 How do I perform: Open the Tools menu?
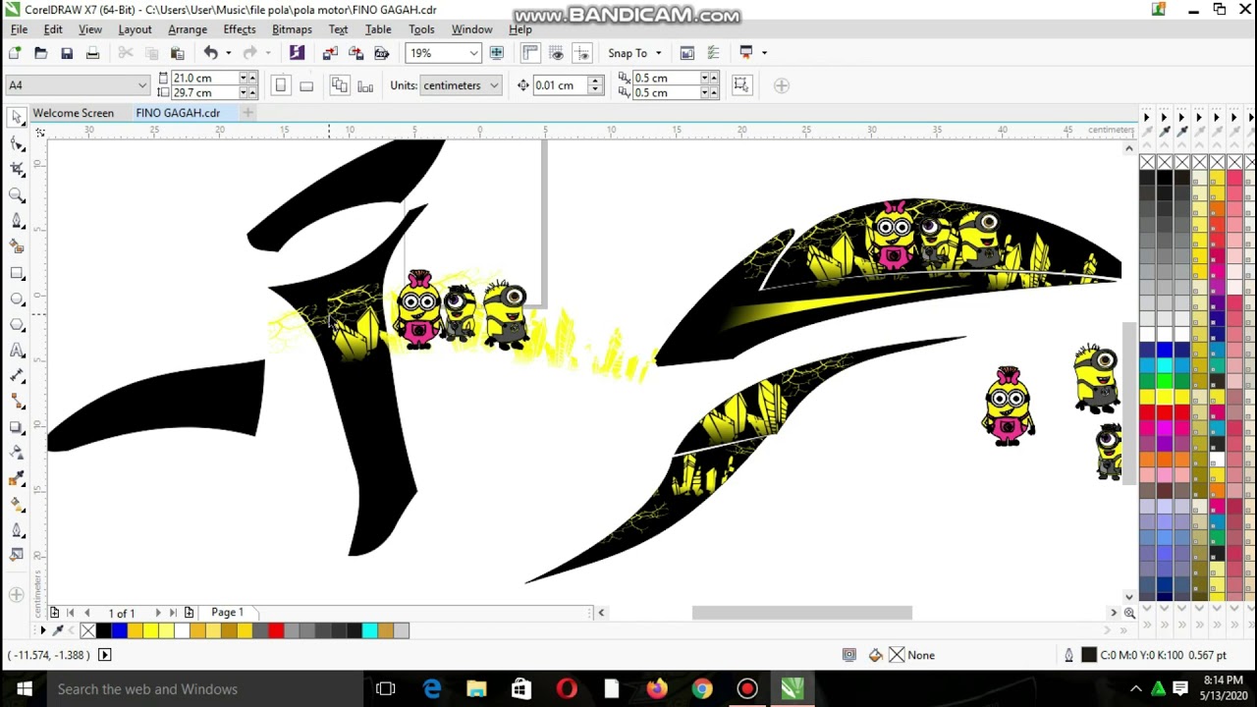click(x=421, y=29)
